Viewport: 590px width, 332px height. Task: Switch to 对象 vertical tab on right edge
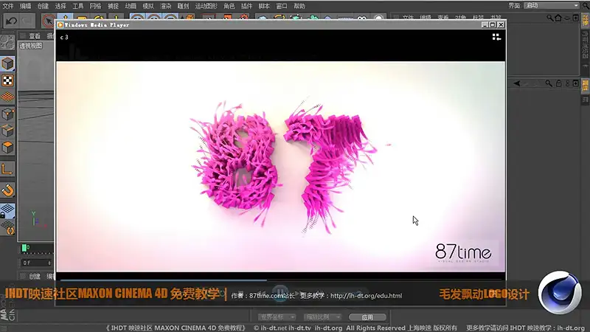tap(586, 19)
